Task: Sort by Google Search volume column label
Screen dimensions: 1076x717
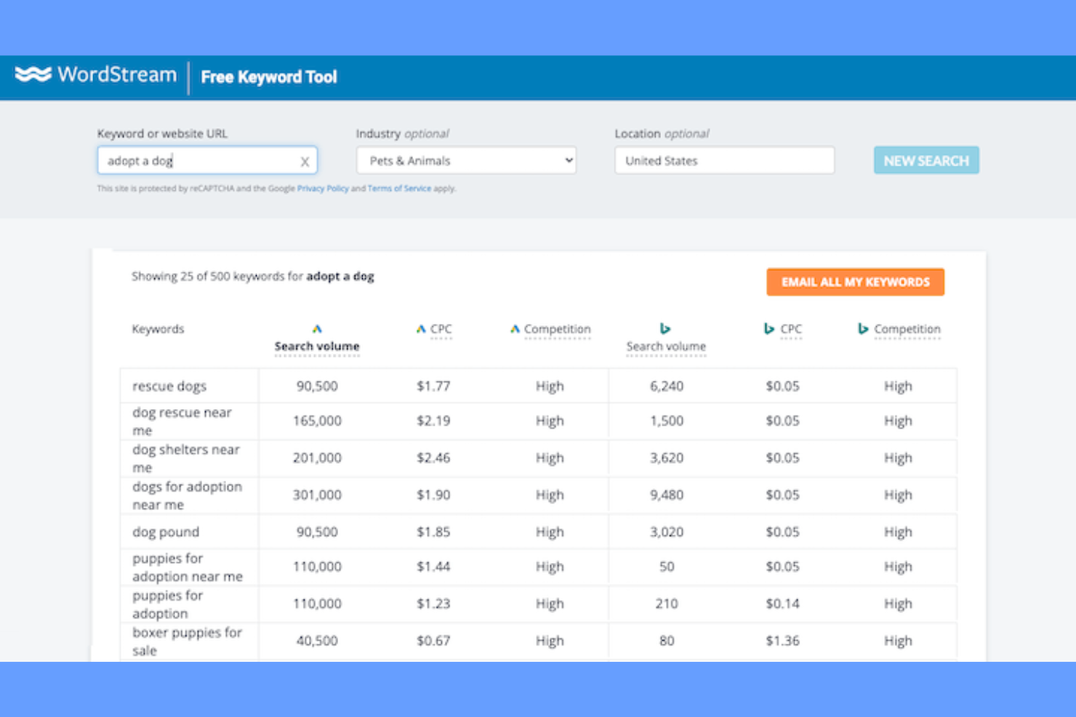Action: 317,347
